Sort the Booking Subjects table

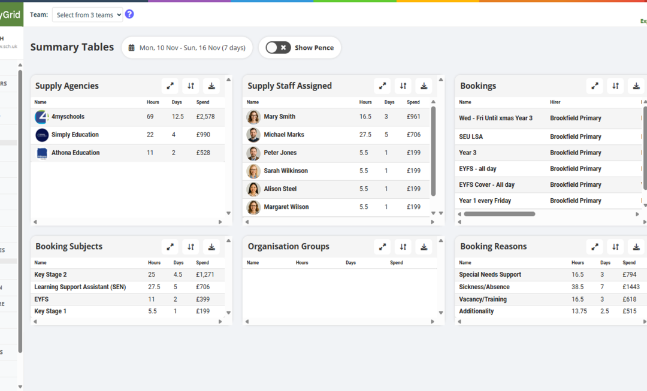(x=191, y=247)
